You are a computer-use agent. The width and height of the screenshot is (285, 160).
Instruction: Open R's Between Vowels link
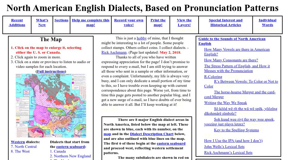241,84
